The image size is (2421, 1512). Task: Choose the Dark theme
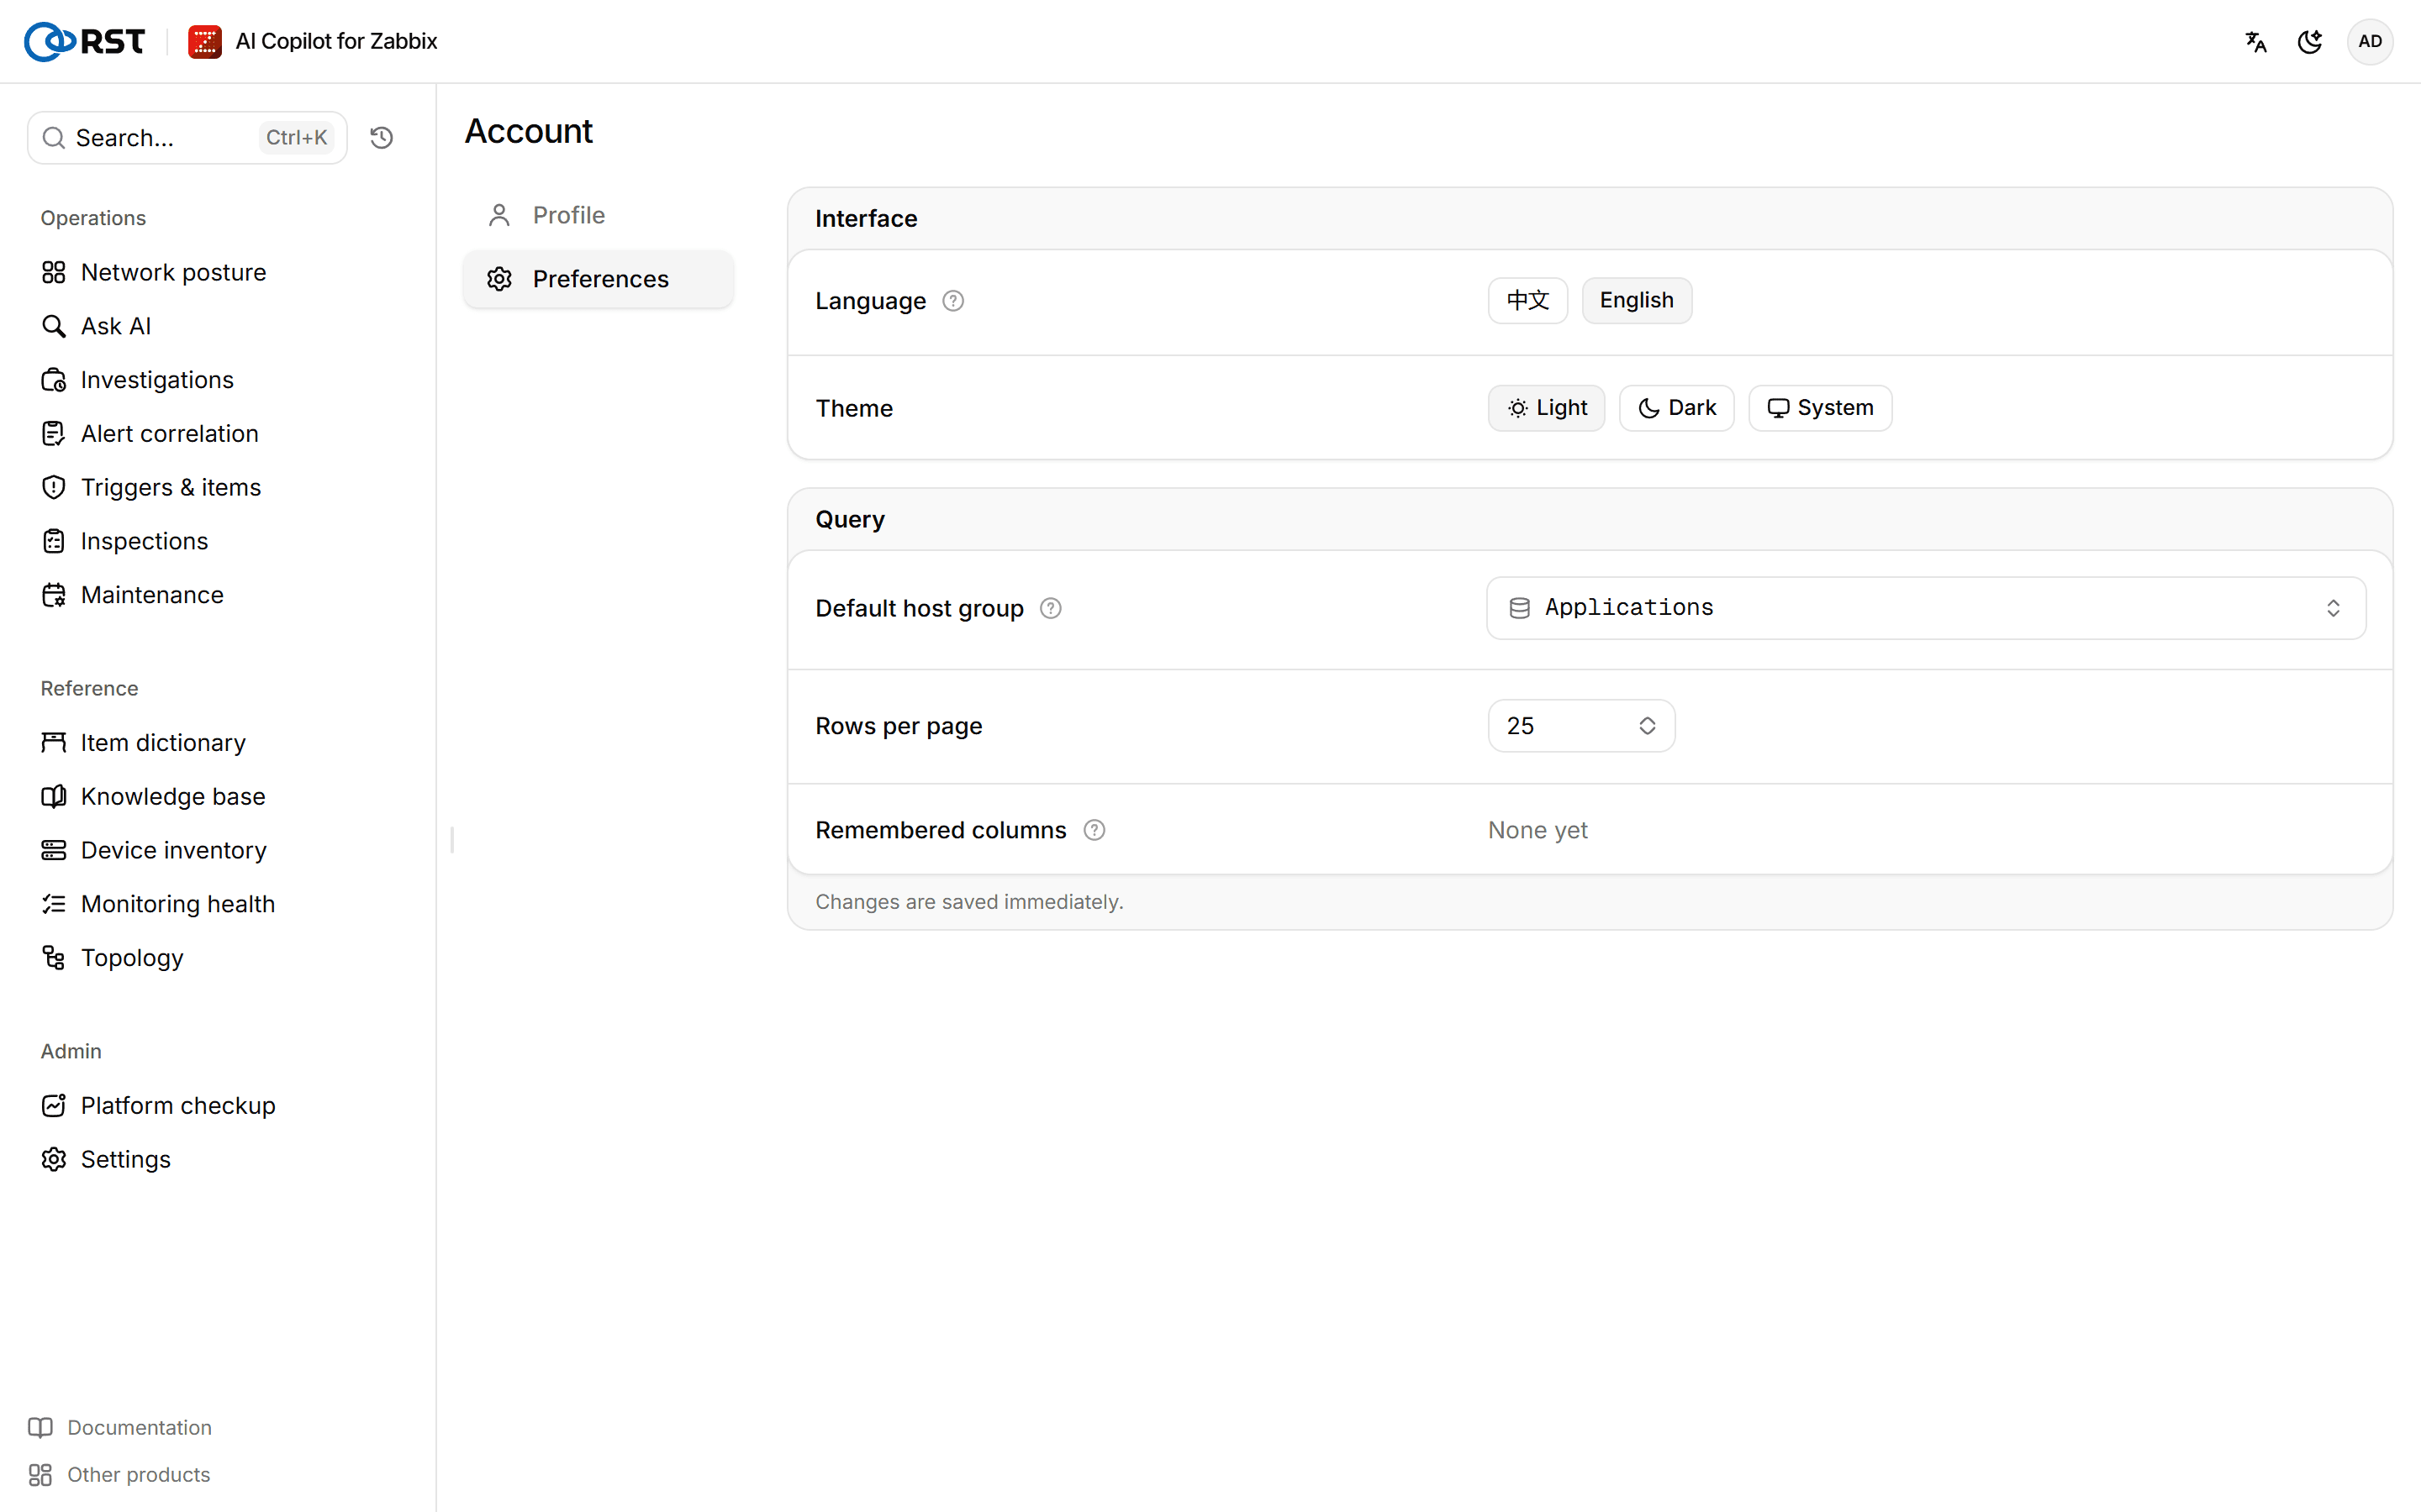tap(1677, 408)
